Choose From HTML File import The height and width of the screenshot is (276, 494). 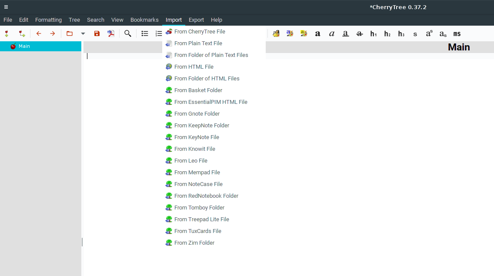click(x=214, y=67)
